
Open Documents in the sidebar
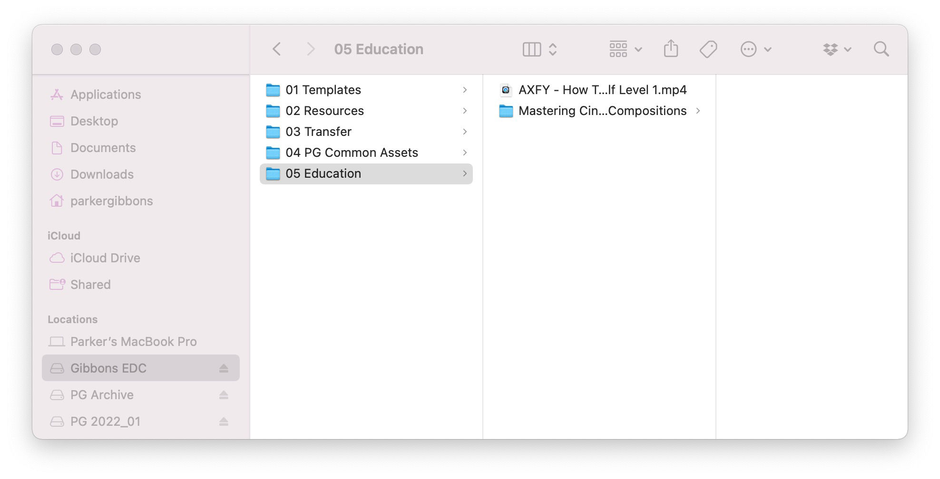[x=141, y=148]
